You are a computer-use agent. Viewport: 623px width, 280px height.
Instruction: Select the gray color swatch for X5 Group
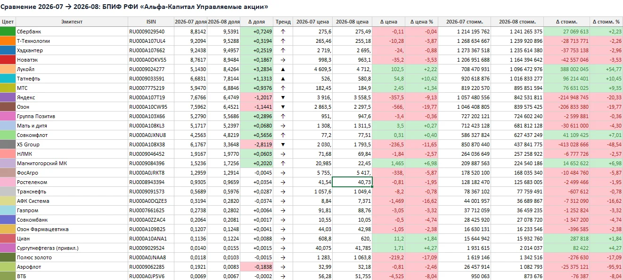point(8,144)
